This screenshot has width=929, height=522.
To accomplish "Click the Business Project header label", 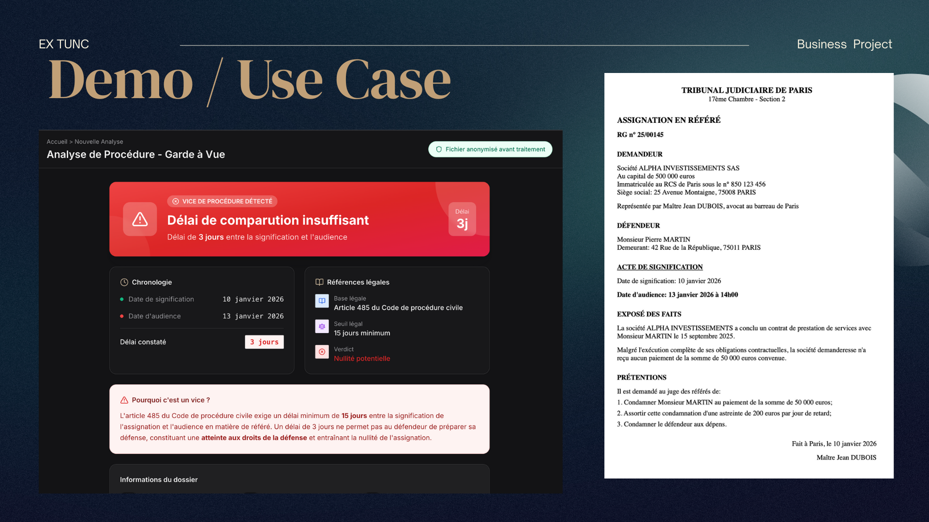I will (844, 44).
